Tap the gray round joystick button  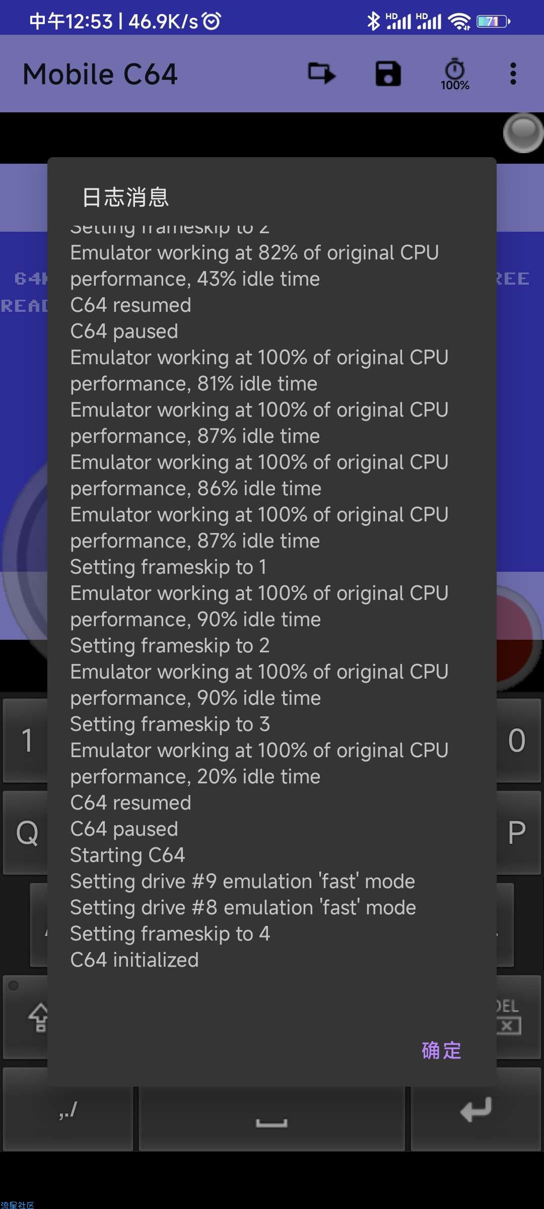click(523, 133)
